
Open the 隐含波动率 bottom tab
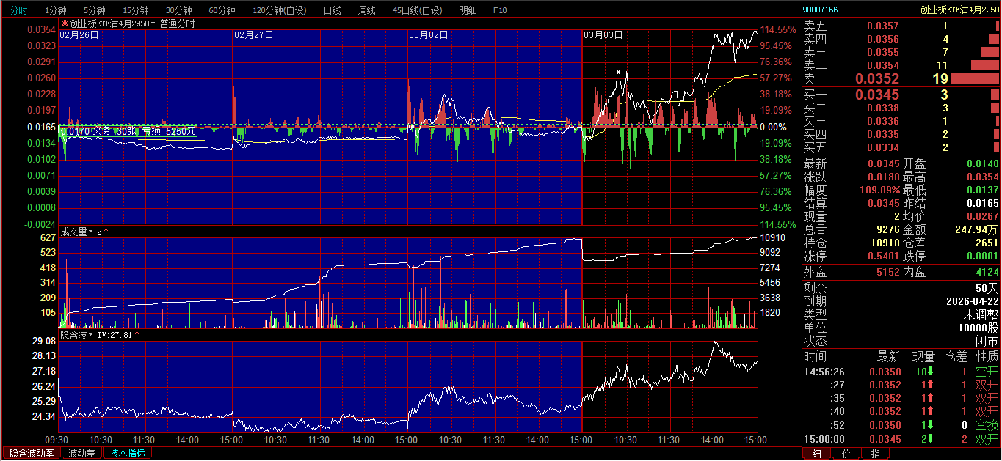[32, 453]
